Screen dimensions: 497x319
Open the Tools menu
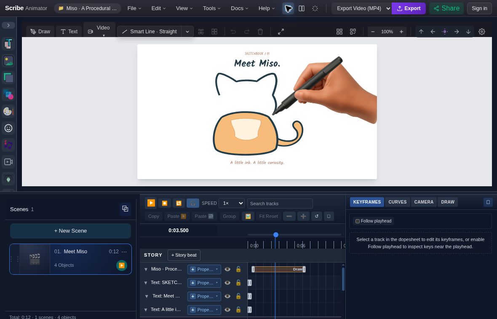coord(212,8)
